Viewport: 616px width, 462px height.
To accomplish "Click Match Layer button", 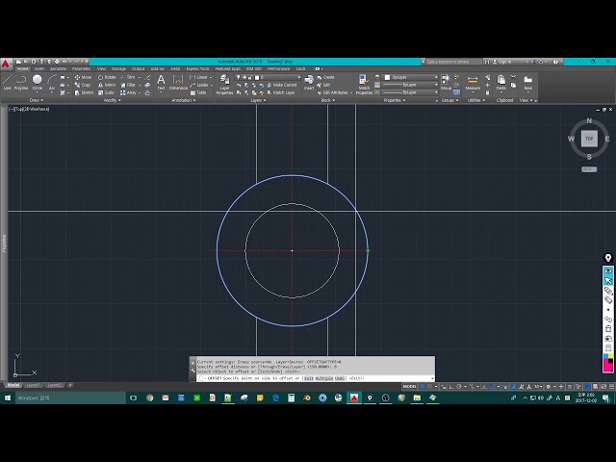I will coord(281,92).
